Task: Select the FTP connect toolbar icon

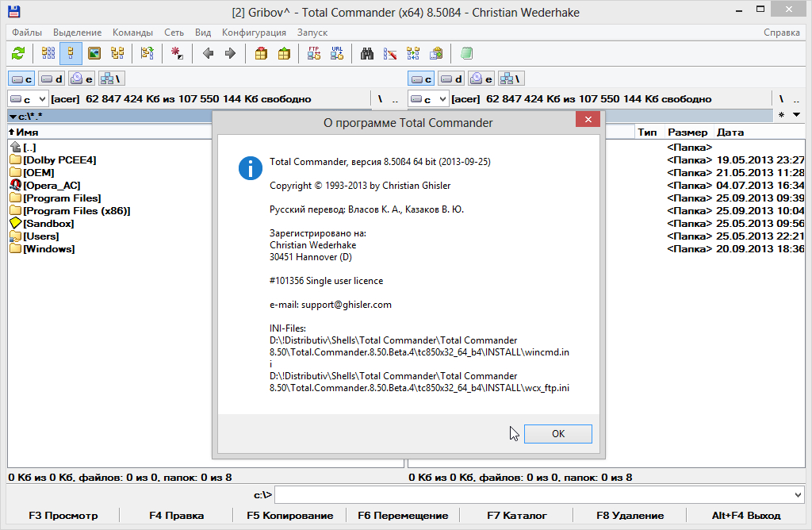Action: [x=314, y=54]
